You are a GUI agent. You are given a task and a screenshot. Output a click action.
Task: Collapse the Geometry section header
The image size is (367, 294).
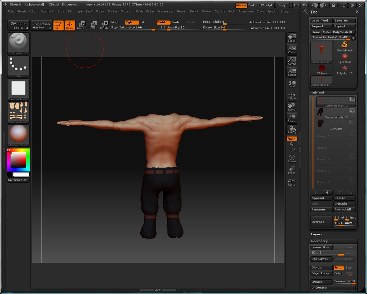click(x=319, y=241)
